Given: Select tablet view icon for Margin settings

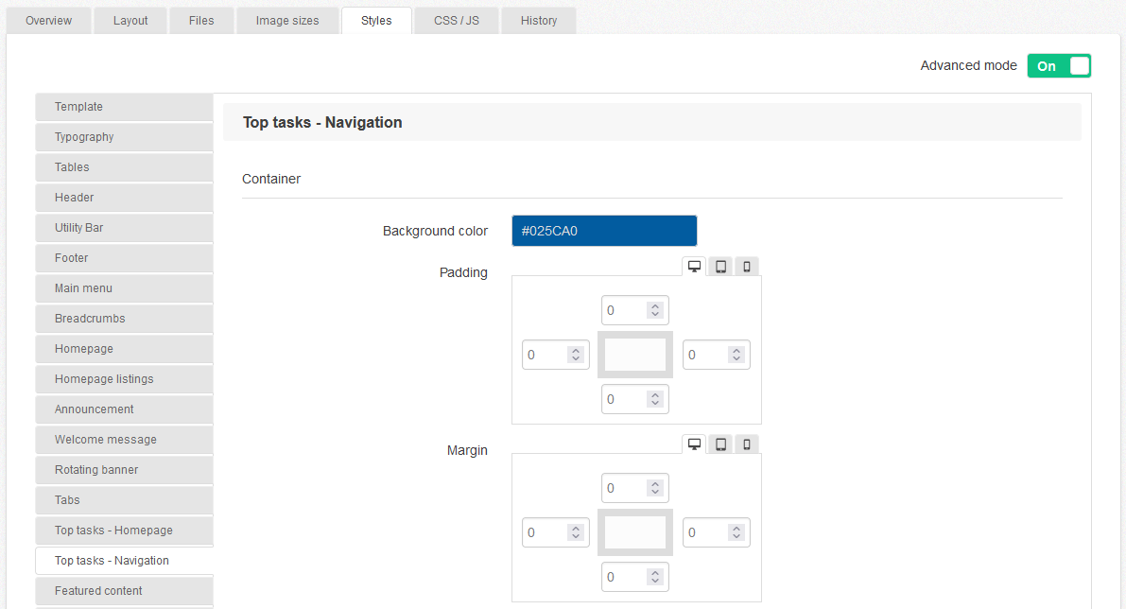Looking at the screenshot, I should pos(719,444).
